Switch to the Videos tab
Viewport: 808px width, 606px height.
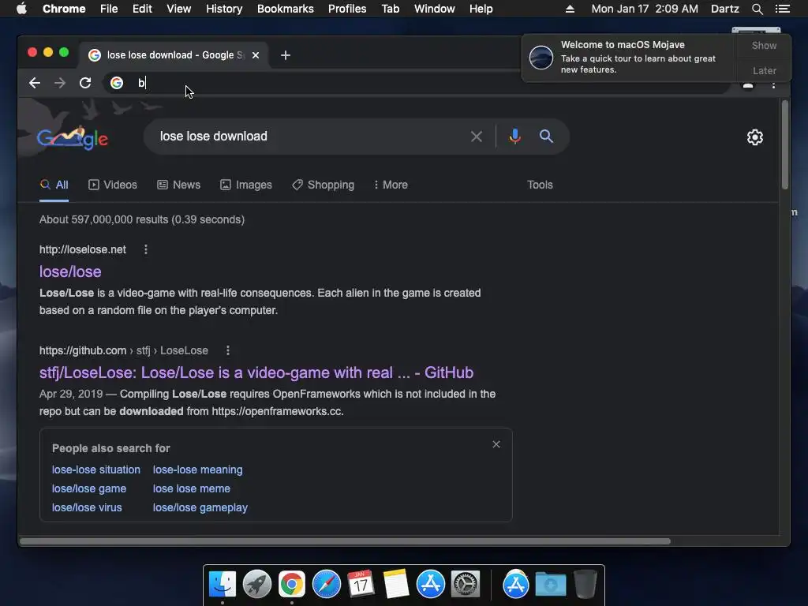coord(113,185)
